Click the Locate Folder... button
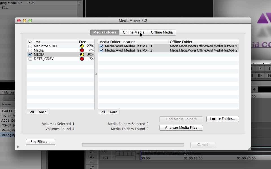This screenshot has height=169, width=271. click(223, 119)
